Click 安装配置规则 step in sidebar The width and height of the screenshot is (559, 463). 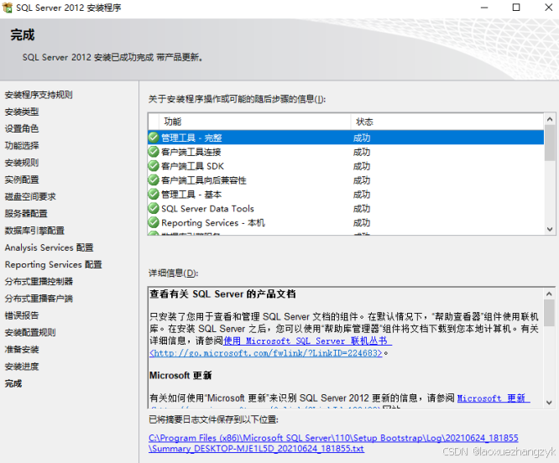30,332
